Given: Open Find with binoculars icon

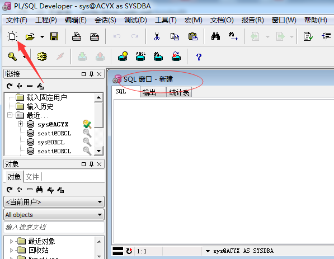Looking at the screenshot, I should (215, 36).
